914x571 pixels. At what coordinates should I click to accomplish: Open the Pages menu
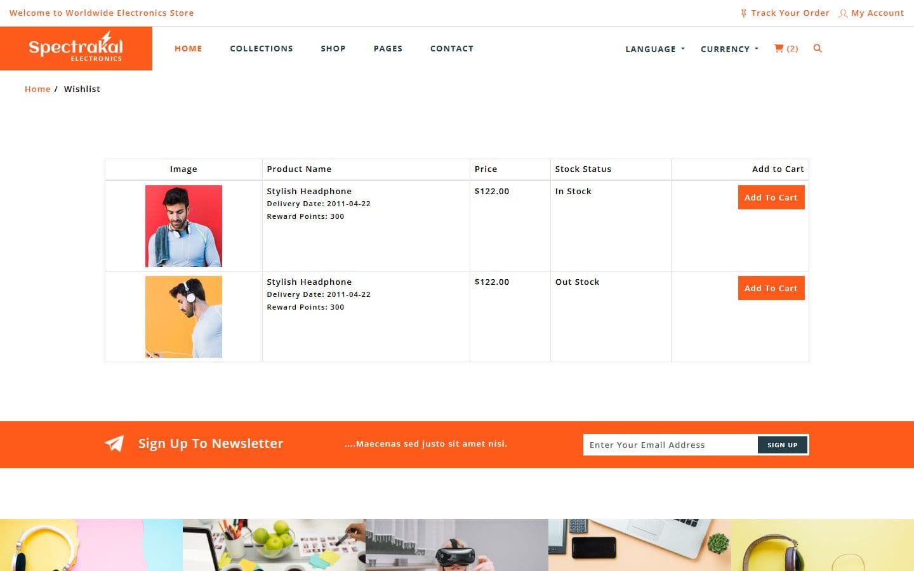[x=388, y=48]
